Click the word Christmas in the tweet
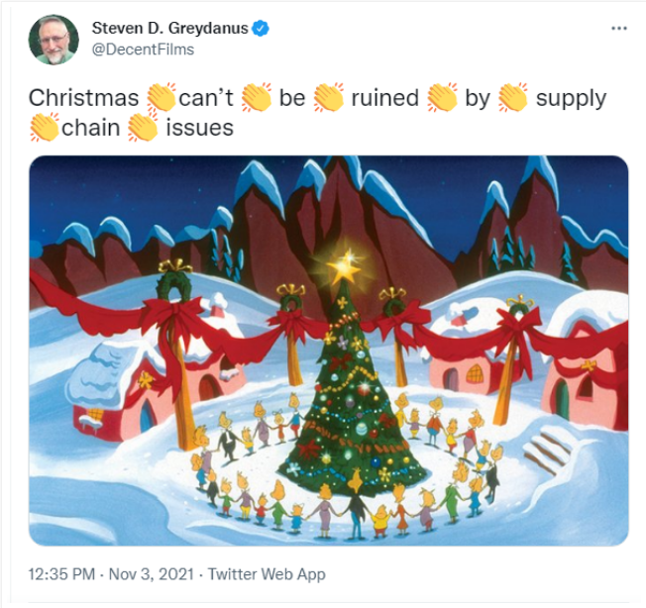646x608 pixels. pyautogui.click(x=83, y=99)
